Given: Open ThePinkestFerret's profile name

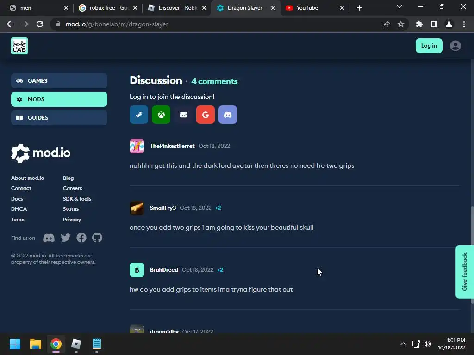Looking at the screenshot, I should pyautogui.click(x=172, y=146).
